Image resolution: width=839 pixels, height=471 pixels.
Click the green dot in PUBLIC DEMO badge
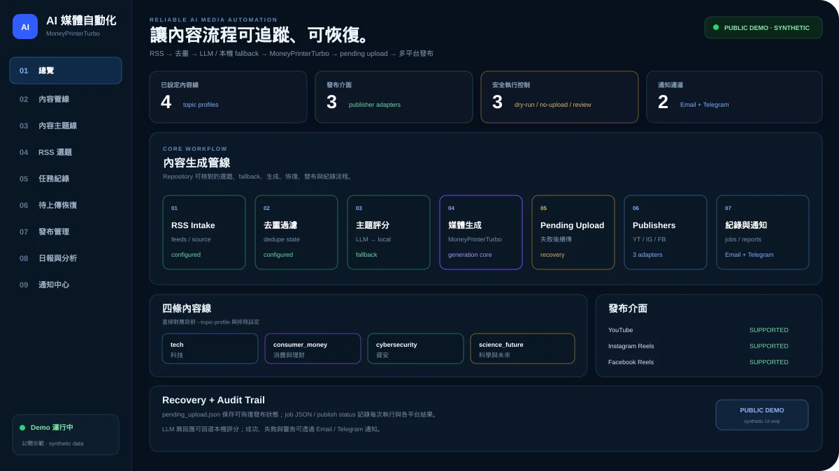715,28
